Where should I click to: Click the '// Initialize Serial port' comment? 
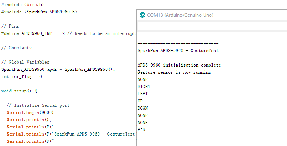click(38, 105)
